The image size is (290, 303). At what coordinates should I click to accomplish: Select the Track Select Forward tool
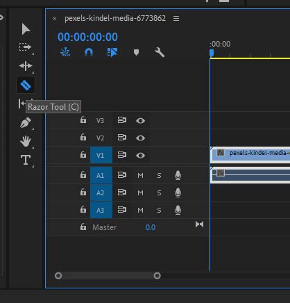[25, 47]
